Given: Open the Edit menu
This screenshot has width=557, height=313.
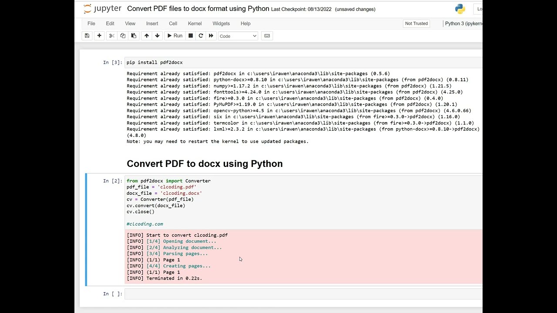Looking at the screenshot, I should point(110,23).
